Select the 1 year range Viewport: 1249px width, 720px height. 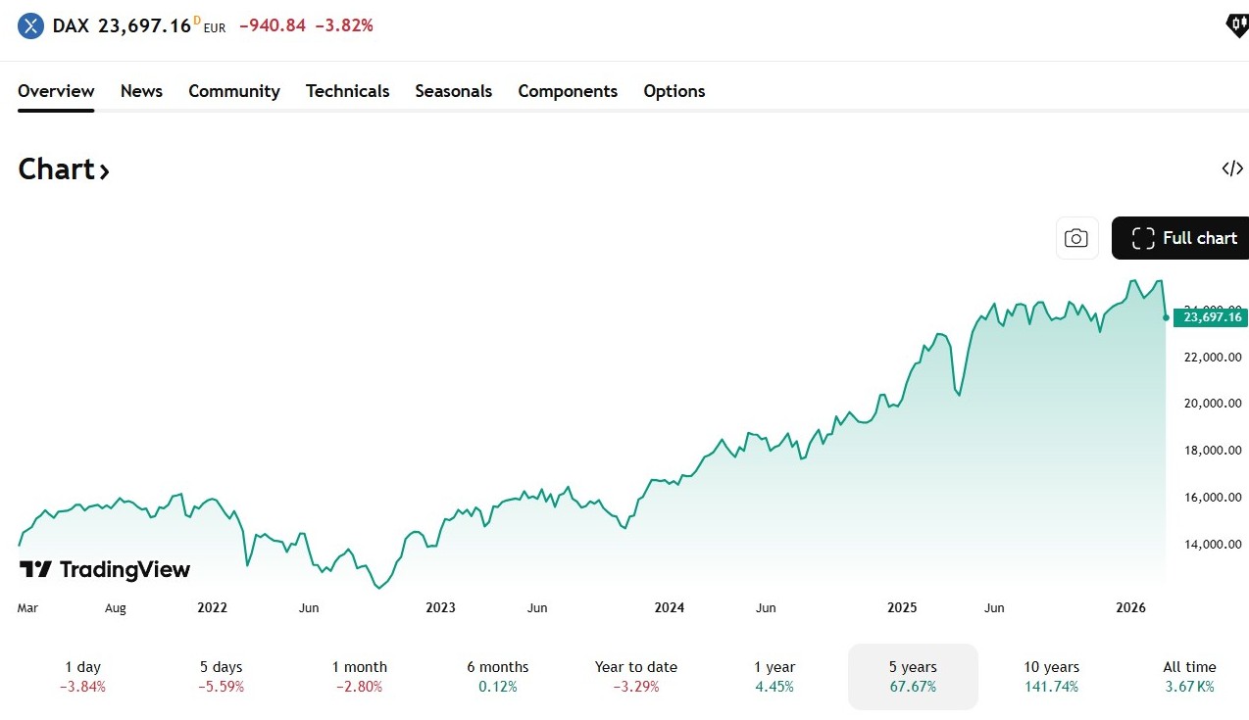tap(774, 677)
